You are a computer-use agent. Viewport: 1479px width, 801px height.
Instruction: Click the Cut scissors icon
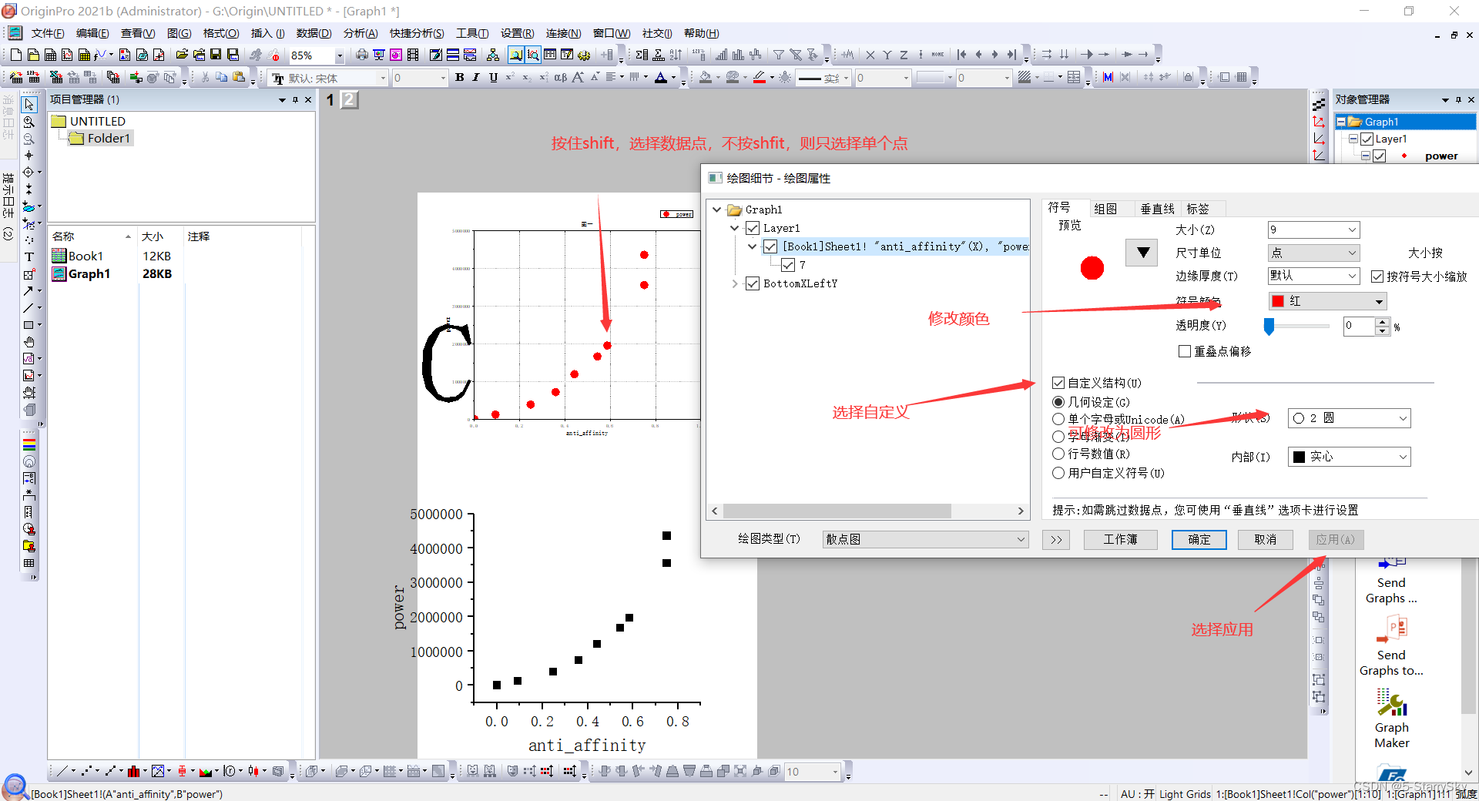point(205,77)
